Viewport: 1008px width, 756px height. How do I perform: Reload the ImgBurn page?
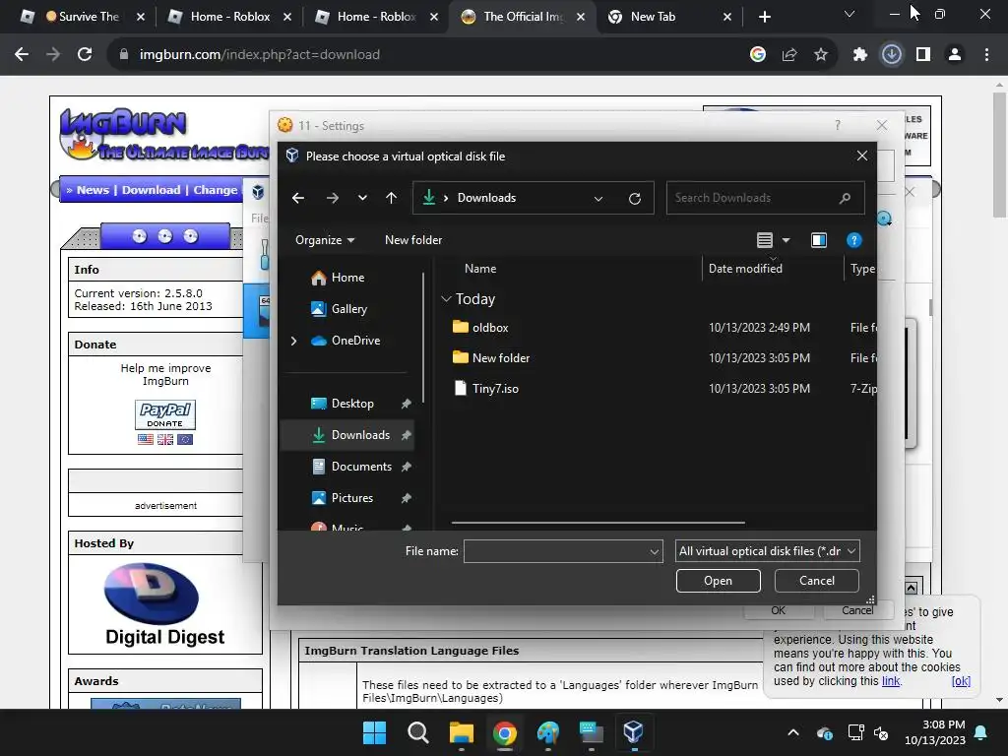(x=85, y=55)
